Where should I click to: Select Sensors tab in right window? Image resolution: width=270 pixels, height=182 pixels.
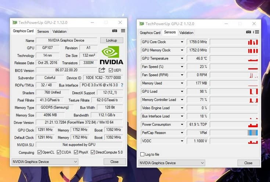[170, 32]
